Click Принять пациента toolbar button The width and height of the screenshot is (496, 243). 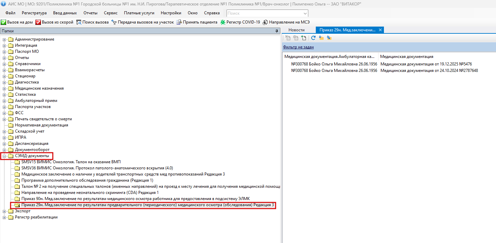tap(197, 22)
